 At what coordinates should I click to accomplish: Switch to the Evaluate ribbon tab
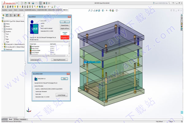click(21, 10)
